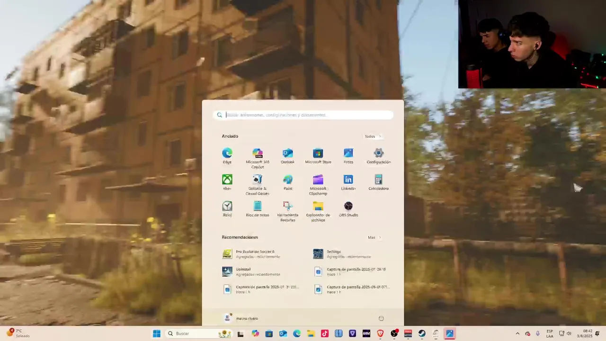Click the Windows Start button on taskbar

(157, 333)
